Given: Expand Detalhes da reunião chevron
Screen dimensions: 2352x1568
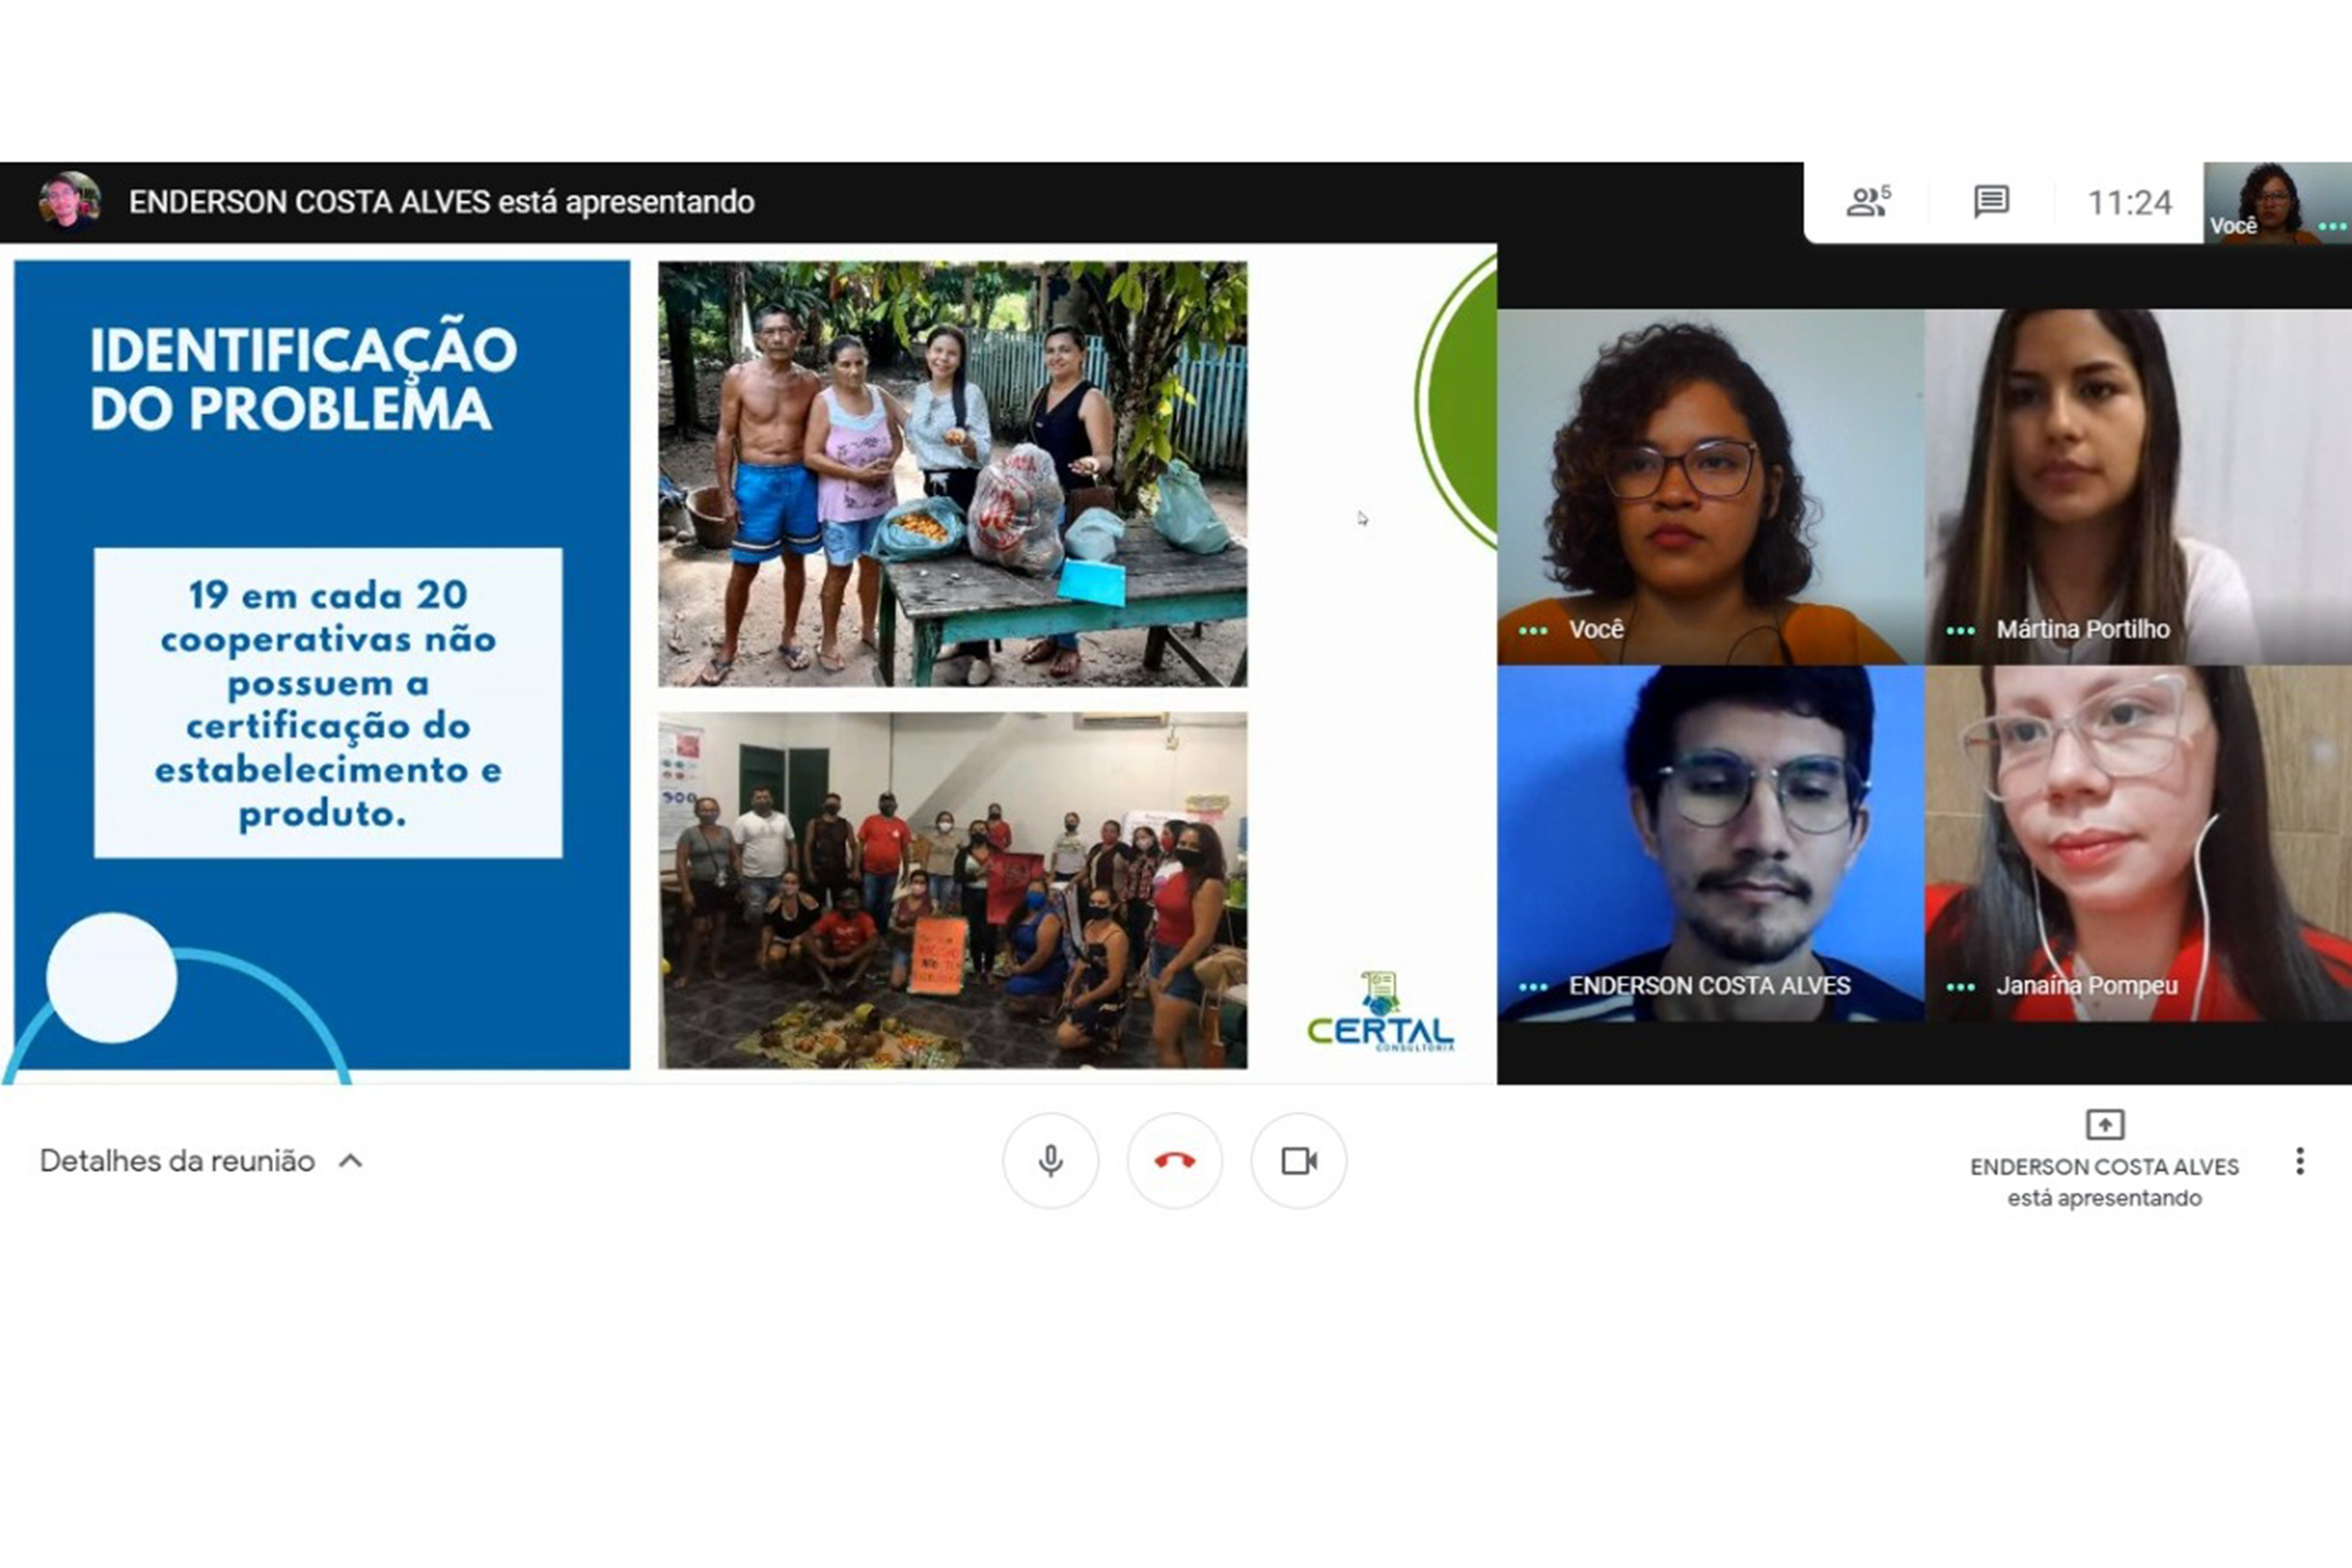Looking at the screenshot, I should tap(351, 1161).
